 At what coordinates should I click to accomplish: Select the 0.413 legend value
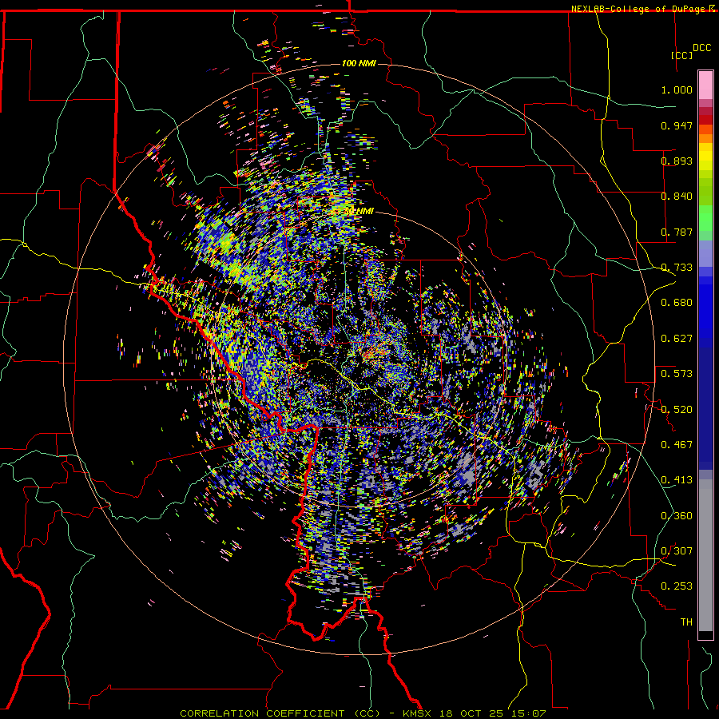tap(677, 480)
